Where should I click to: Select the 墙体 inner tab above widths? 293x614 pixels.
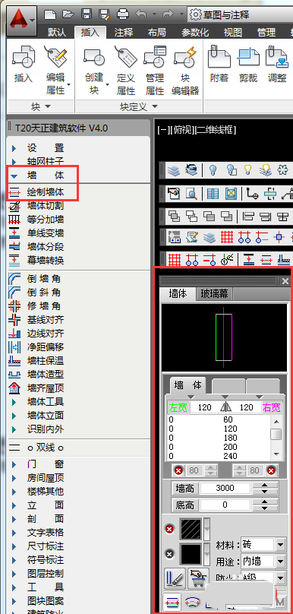point(188,385)
